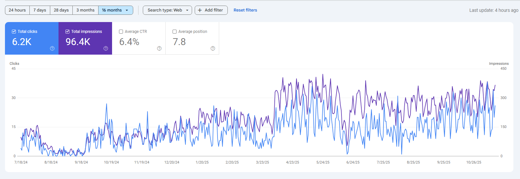Switch to the 7 days range
520x179 pixels.
tap(40, 10)
